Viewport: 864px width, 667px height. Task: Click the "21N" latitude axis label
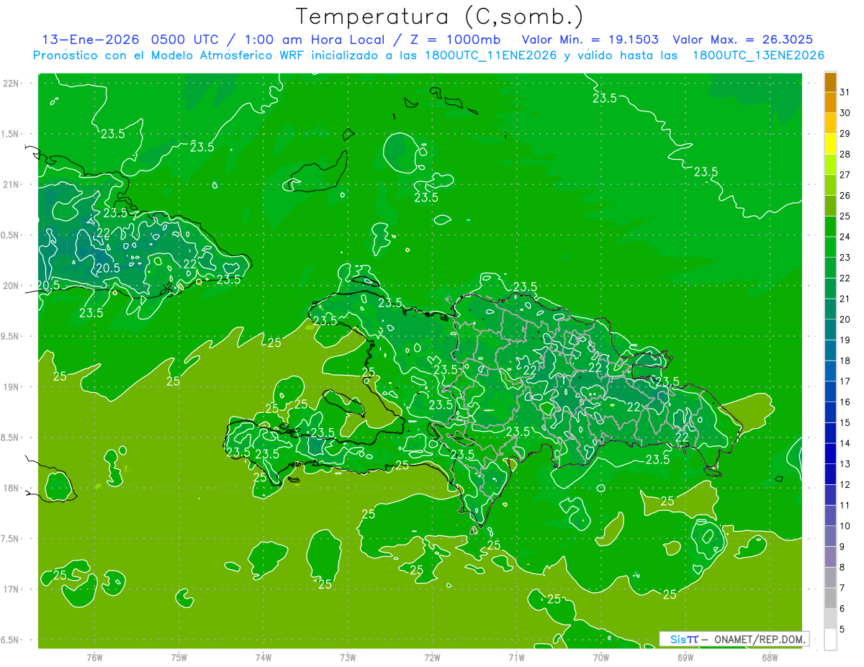pos(12,185)
